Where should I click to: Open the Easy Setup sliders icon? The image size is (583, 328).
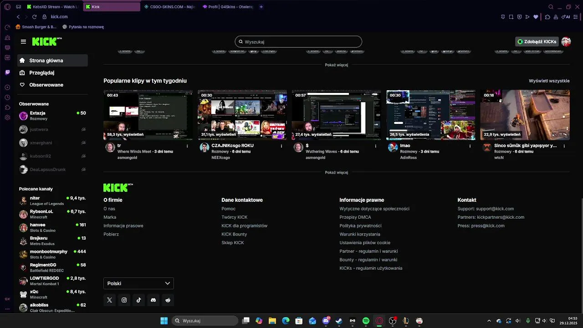pos(576,17)
